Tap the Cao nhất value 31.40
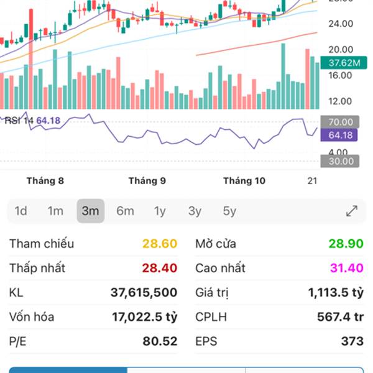The height and width of the screenshot is (373, 373). click(347, 268)
